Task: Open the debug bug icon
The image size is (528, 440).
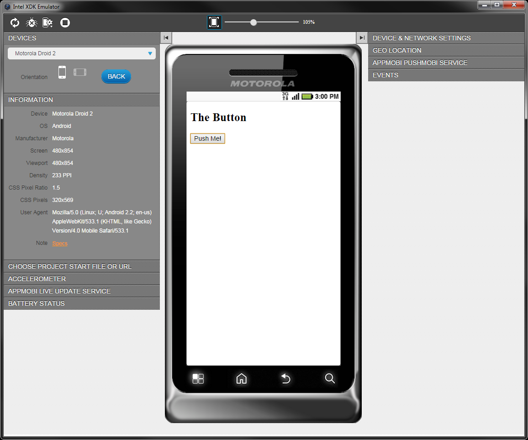Action: coord(32,22)
